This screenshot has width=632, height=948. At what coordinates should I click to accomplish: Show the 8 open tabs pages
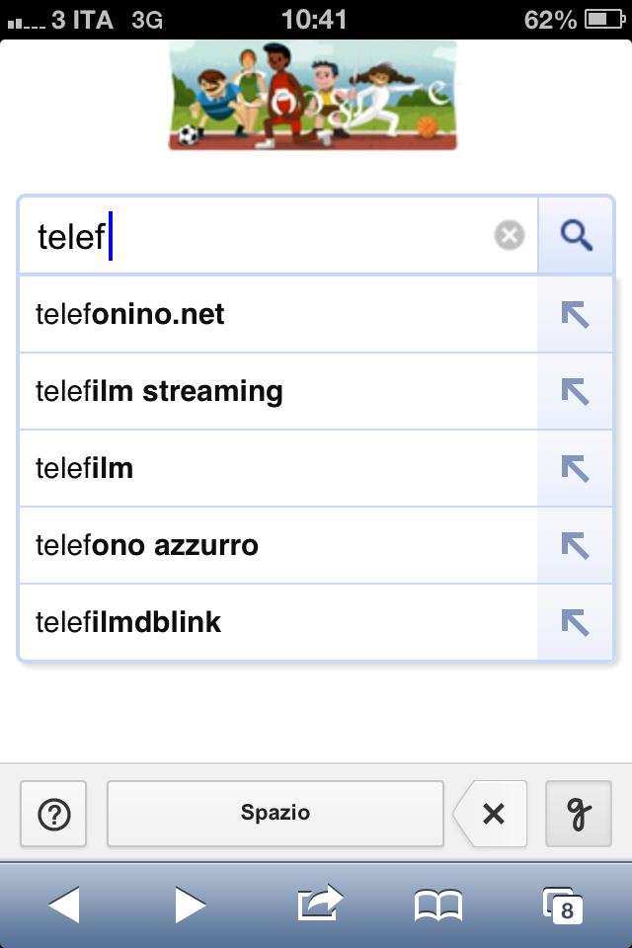click(x=563, y=906)
